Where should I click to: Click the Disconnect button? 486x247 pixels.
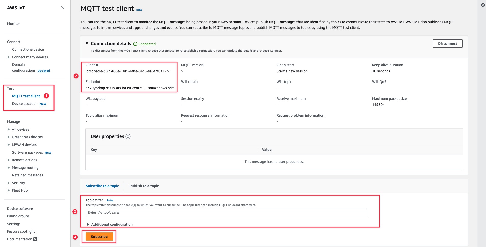pyautogui.click(x=447, y=44)
